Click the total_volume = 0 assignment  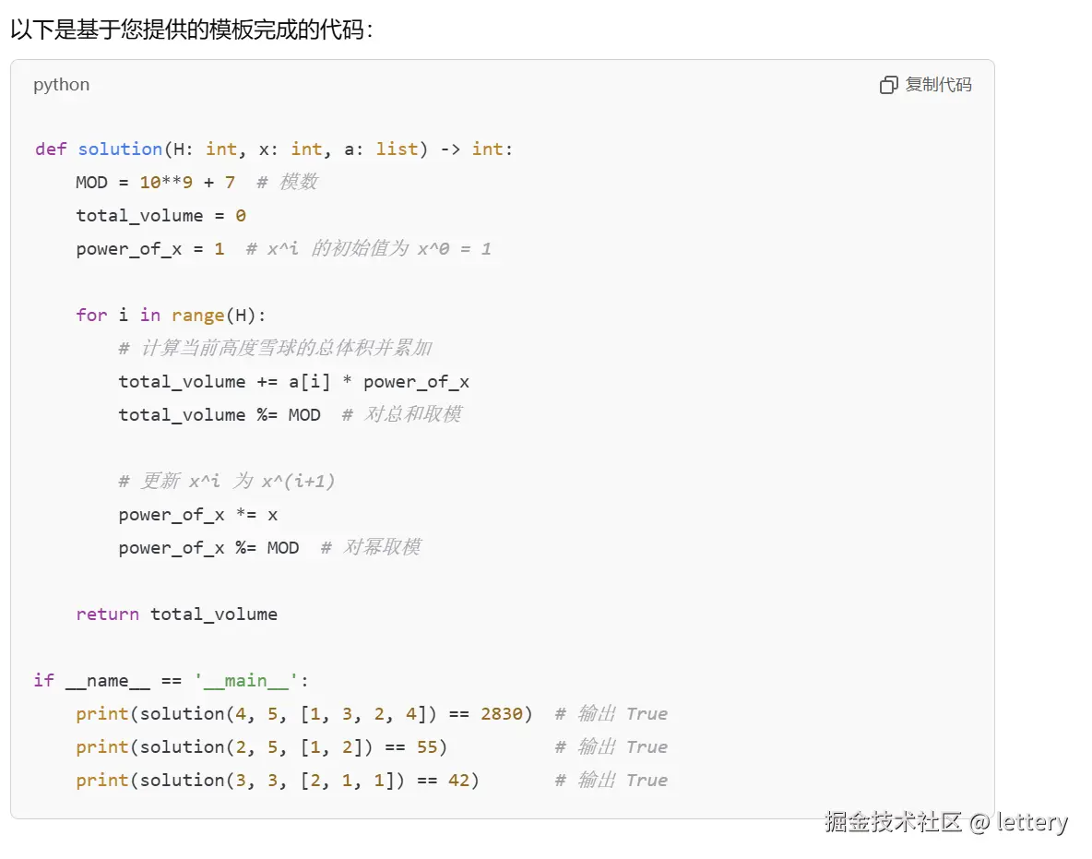tap(160, 216)
